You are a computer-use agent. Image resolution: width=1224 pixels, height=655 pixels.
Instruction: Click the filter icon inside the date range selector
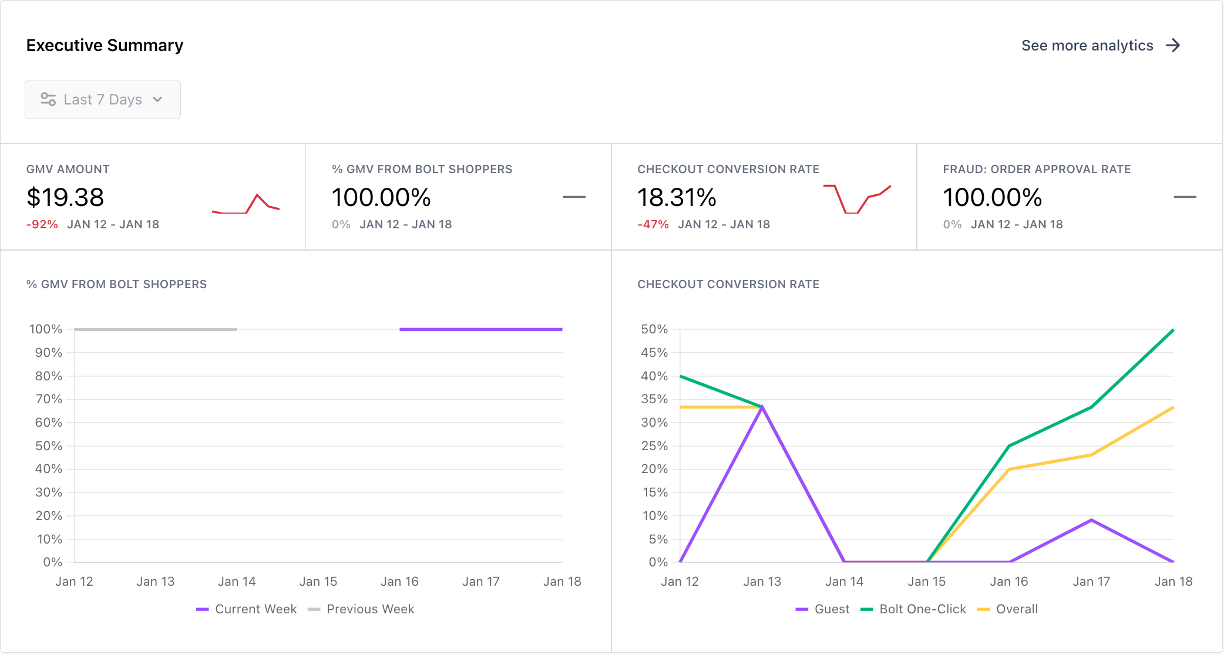pyautogui.click(x=48, y=99)
